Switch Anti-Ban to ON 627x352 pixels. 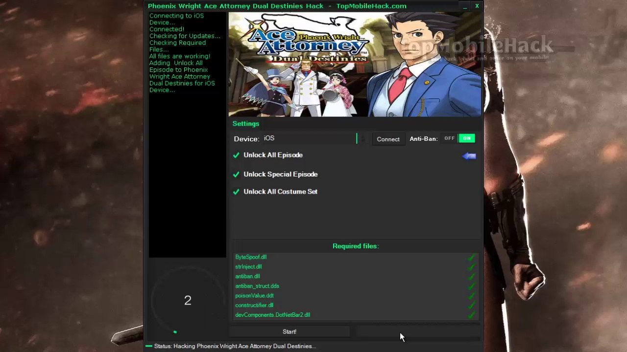tap(467, 138)
